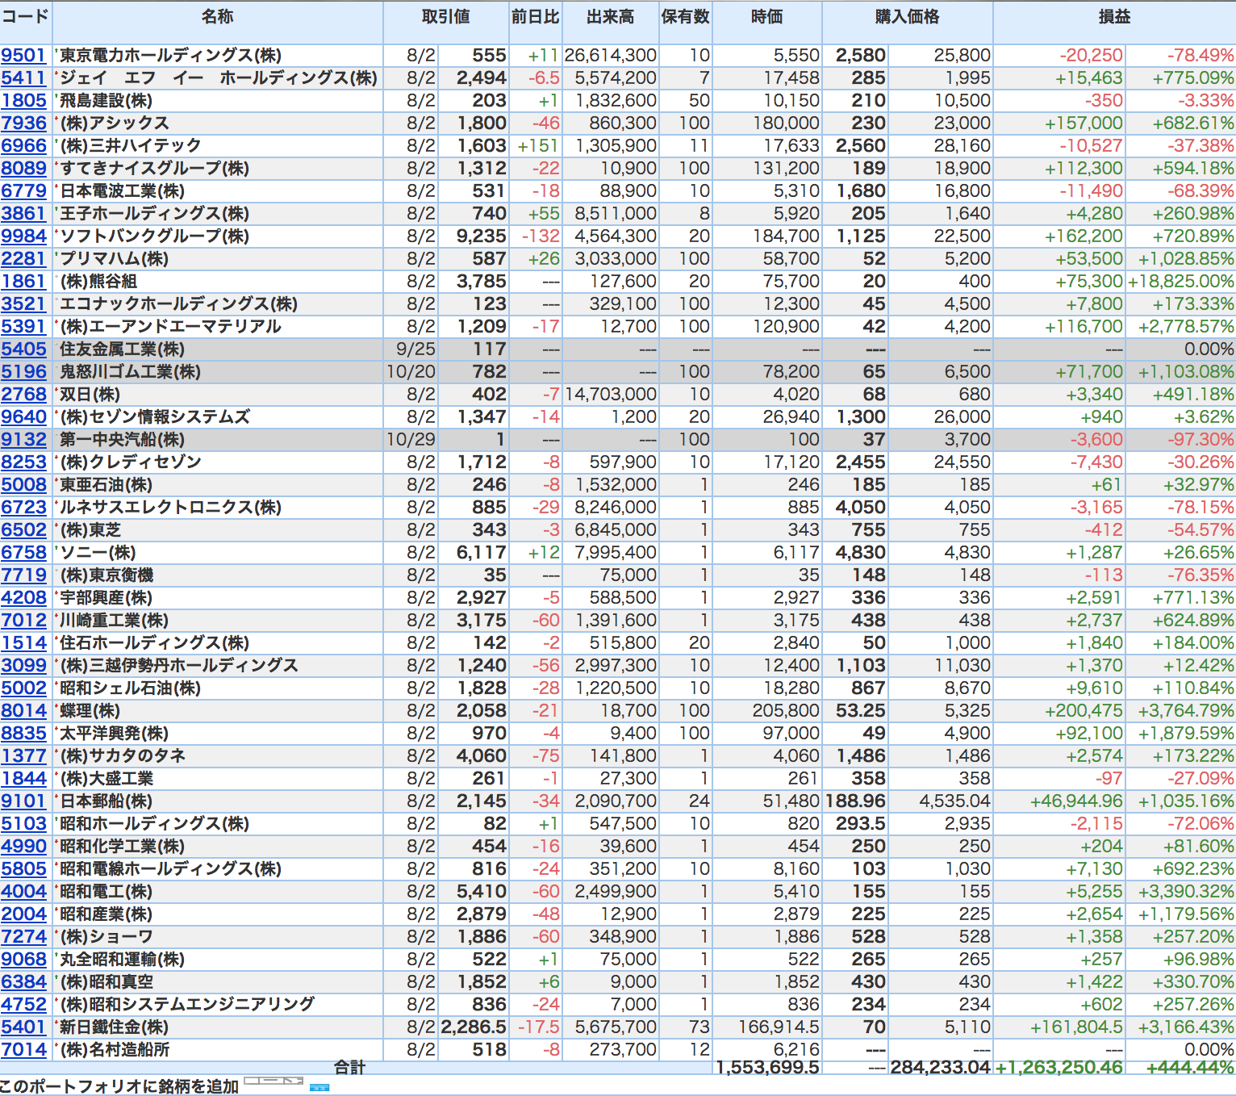
Task: Select the name (株)アシックス
Action: coord(115,123)
